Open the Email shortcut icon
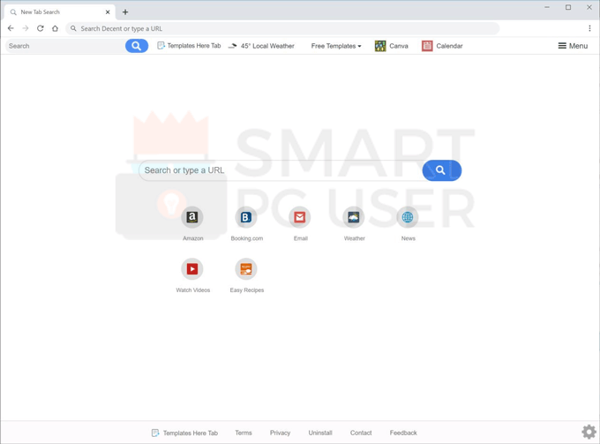Image resolution: width=600 pixels, height=444 pixels. click(x=300, y=217)
